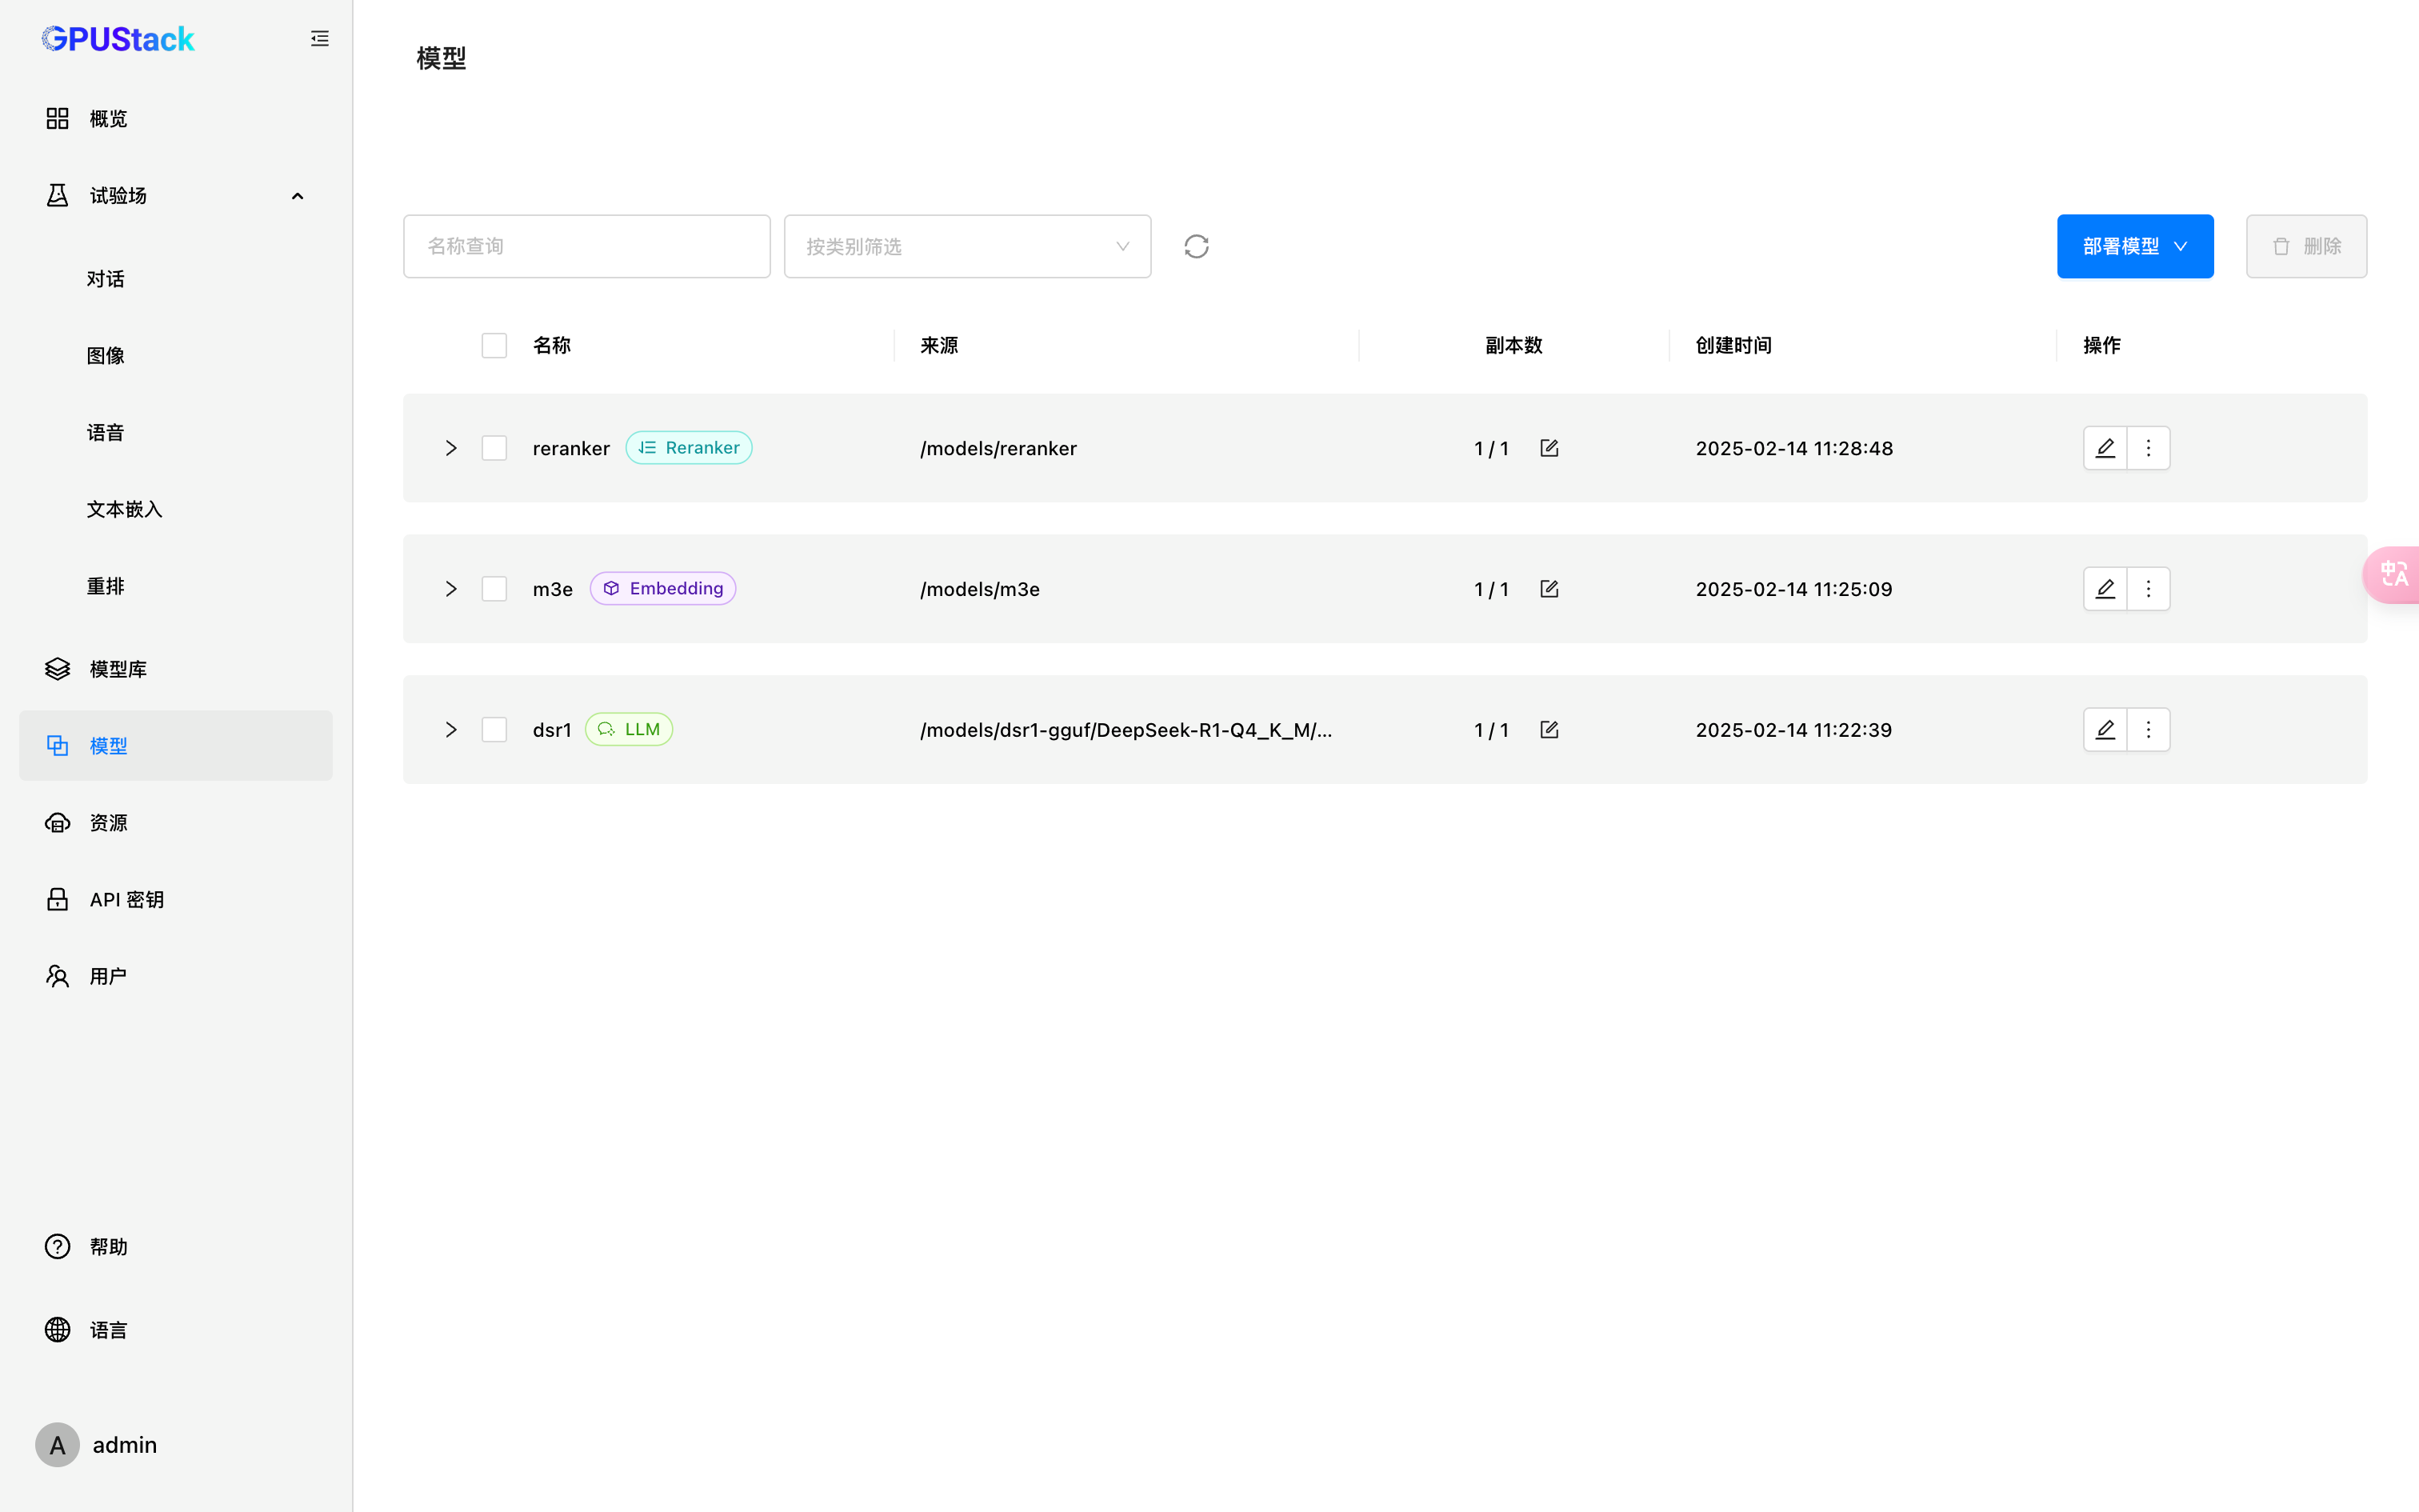Expand the reranker model row

[451, 448]
